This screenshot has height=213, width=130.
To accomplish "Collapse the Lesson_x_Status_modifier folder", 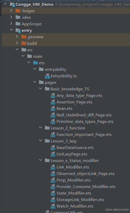I will click(x=40, y=160).
